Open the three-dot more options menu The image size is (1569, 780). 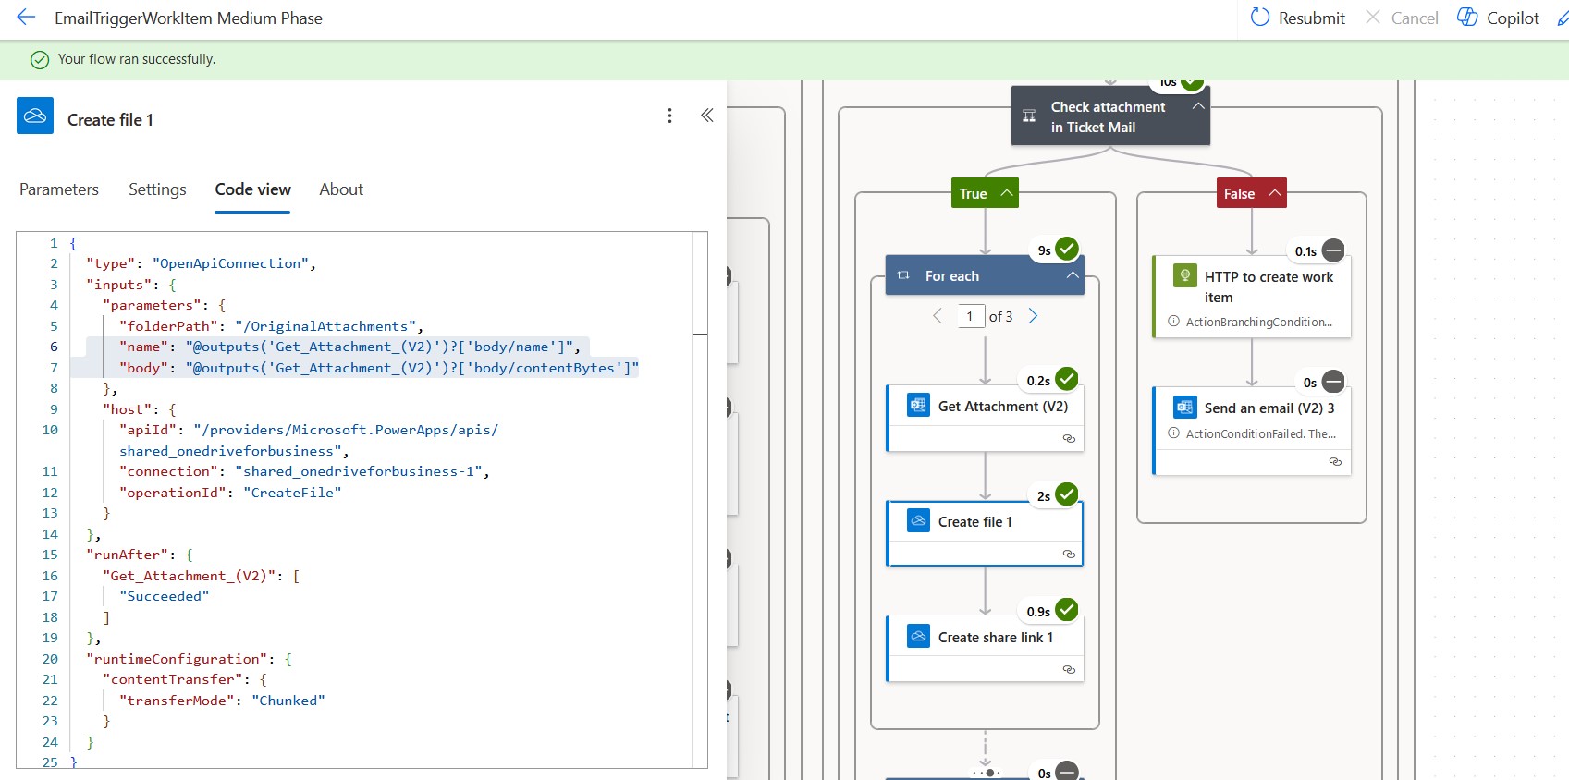(x=669, y=116)
